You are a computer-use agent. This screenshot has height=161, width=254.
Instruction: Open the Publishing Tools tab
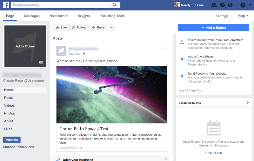112,16
